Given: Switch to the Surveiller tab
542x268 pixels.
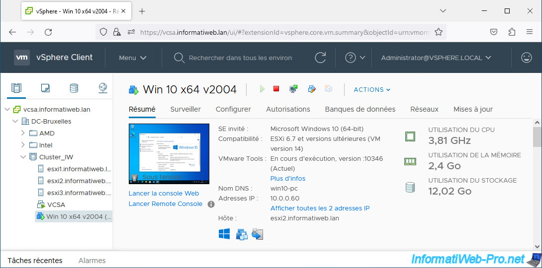Looking at the screenshot, I should pyautogui.click(x=185, y=109).
